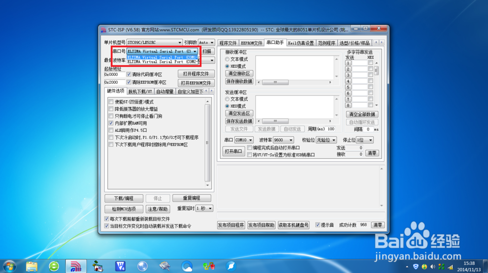Viewport: 488px width, 273px height.
Task: Click the 扫描 button
Action: [x=206, y=51]
